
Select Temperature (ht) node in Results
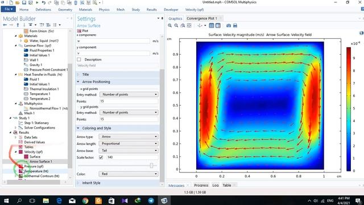click(x=36, y=171)
